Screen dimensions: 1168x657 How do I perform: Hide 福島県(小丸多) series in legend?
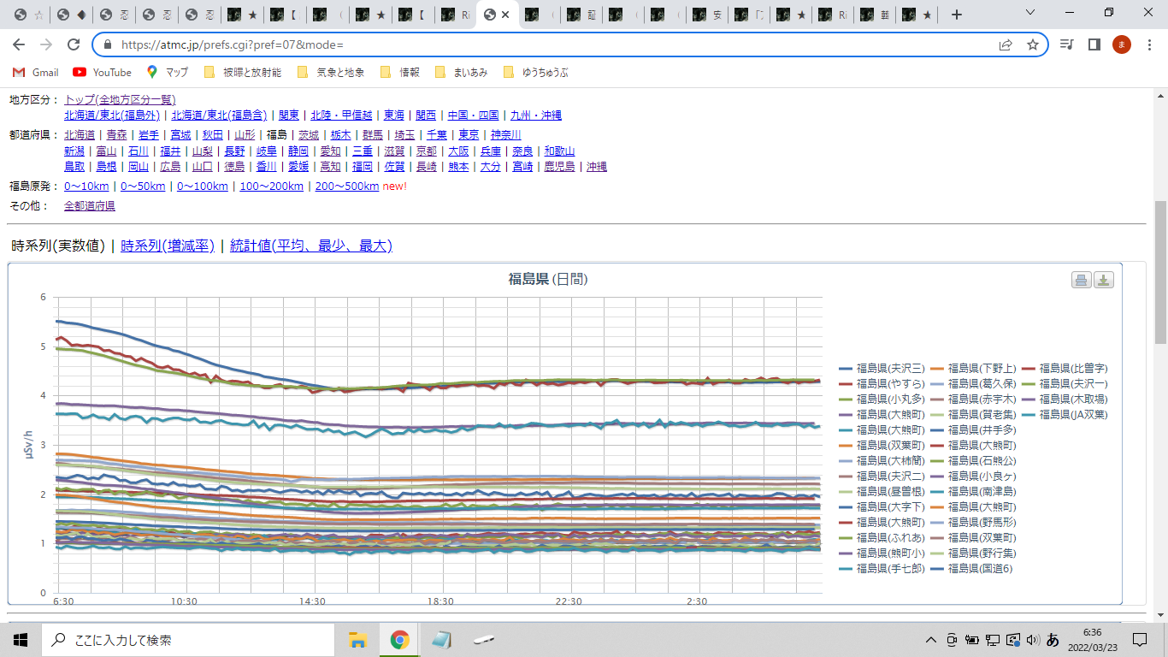pos(882,399)
